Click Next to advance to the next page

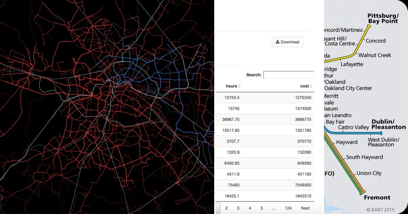coord(305,208)
